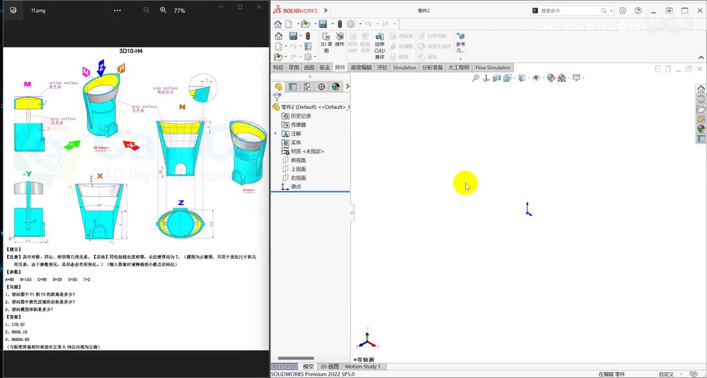Click 材质 <未指定> material item

pyautogui.click(x=303, y=151)
